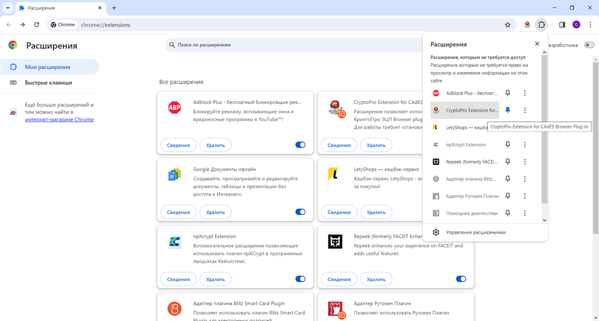Open more options for Adblock Plus in popup
This screenshot has height=321, width=599.
click(525, 93)
